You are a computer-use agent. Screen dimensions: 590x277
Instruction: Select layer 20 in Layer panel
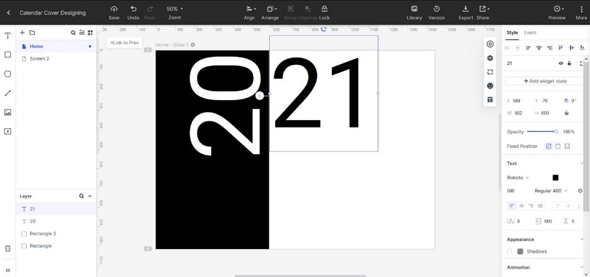point(56,221)
